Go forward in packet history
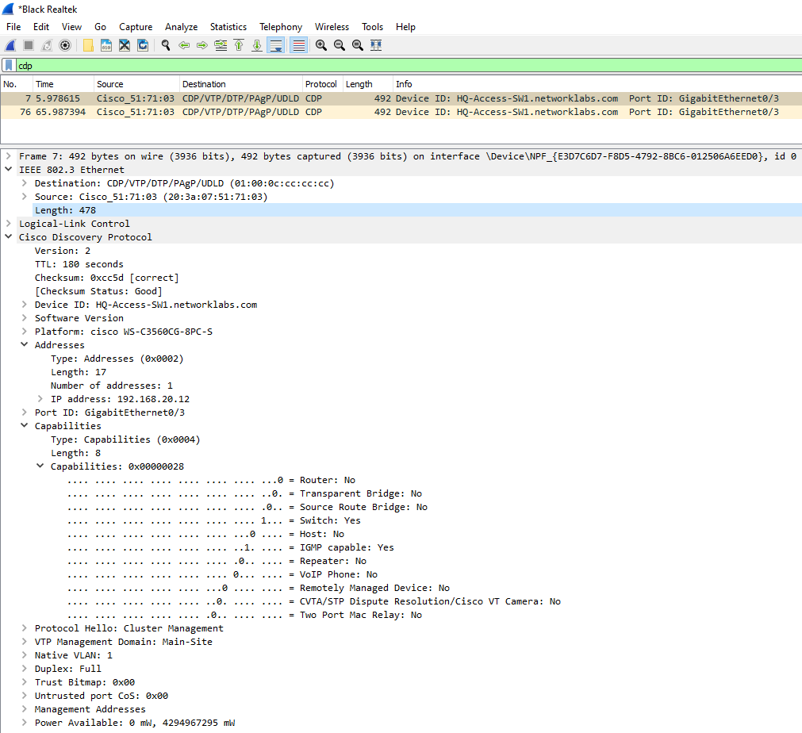This screenshot has height=733, width=802. (202, 45)
